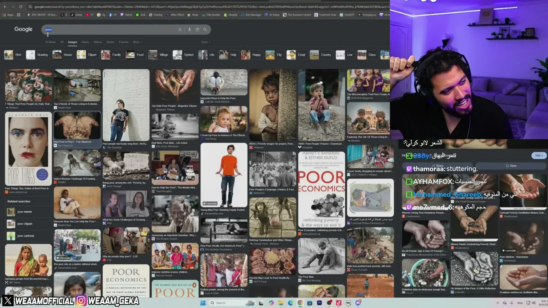This screenshot has width=548, height=308.
Task: Open 'Impactful Ways to Help the Poor' image
Action: [x=224, y=83]
